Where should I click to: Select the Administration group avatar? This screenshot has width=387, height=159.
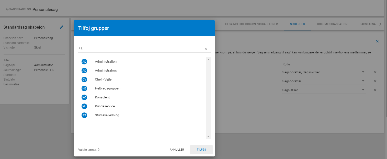(84, 62)
